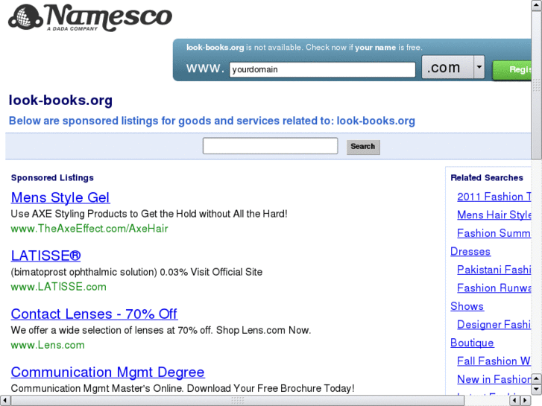542x406 pixels.
Task: Click the "Below are sponsored listings" subtitle
Action: click(x=212, y=121)
